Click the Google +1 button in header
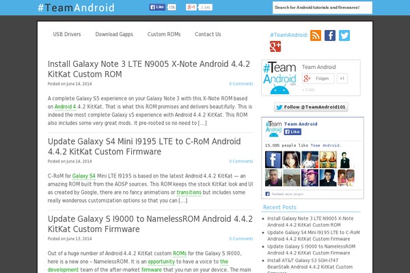 pyautogui.click(x=191, y=7)
